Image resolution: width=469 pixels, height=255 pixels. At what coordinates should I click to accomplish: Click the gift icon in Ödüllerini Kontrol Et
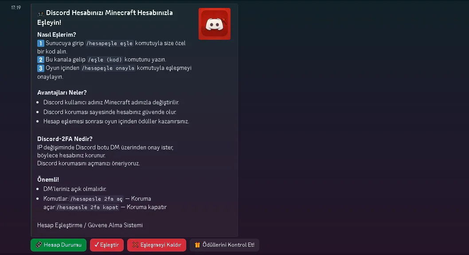pyautogui.click(x=197, y=245)
